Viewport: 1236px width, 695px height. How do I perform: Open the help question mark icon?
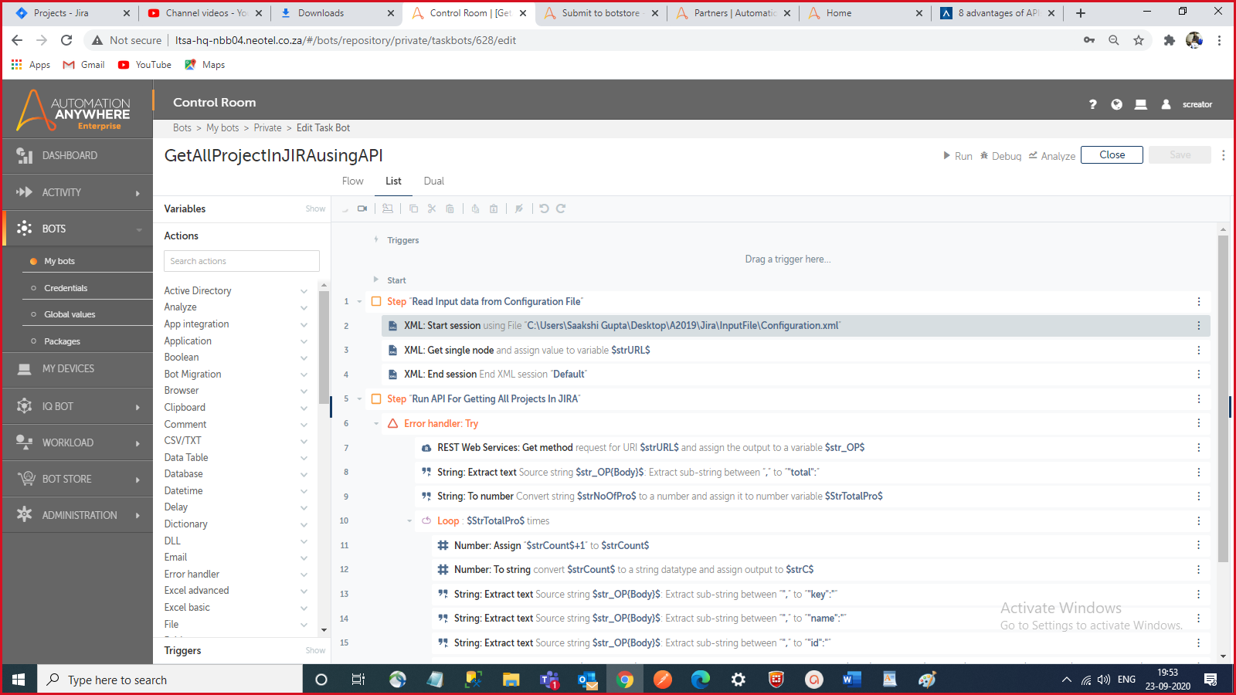click(1092, 104)
